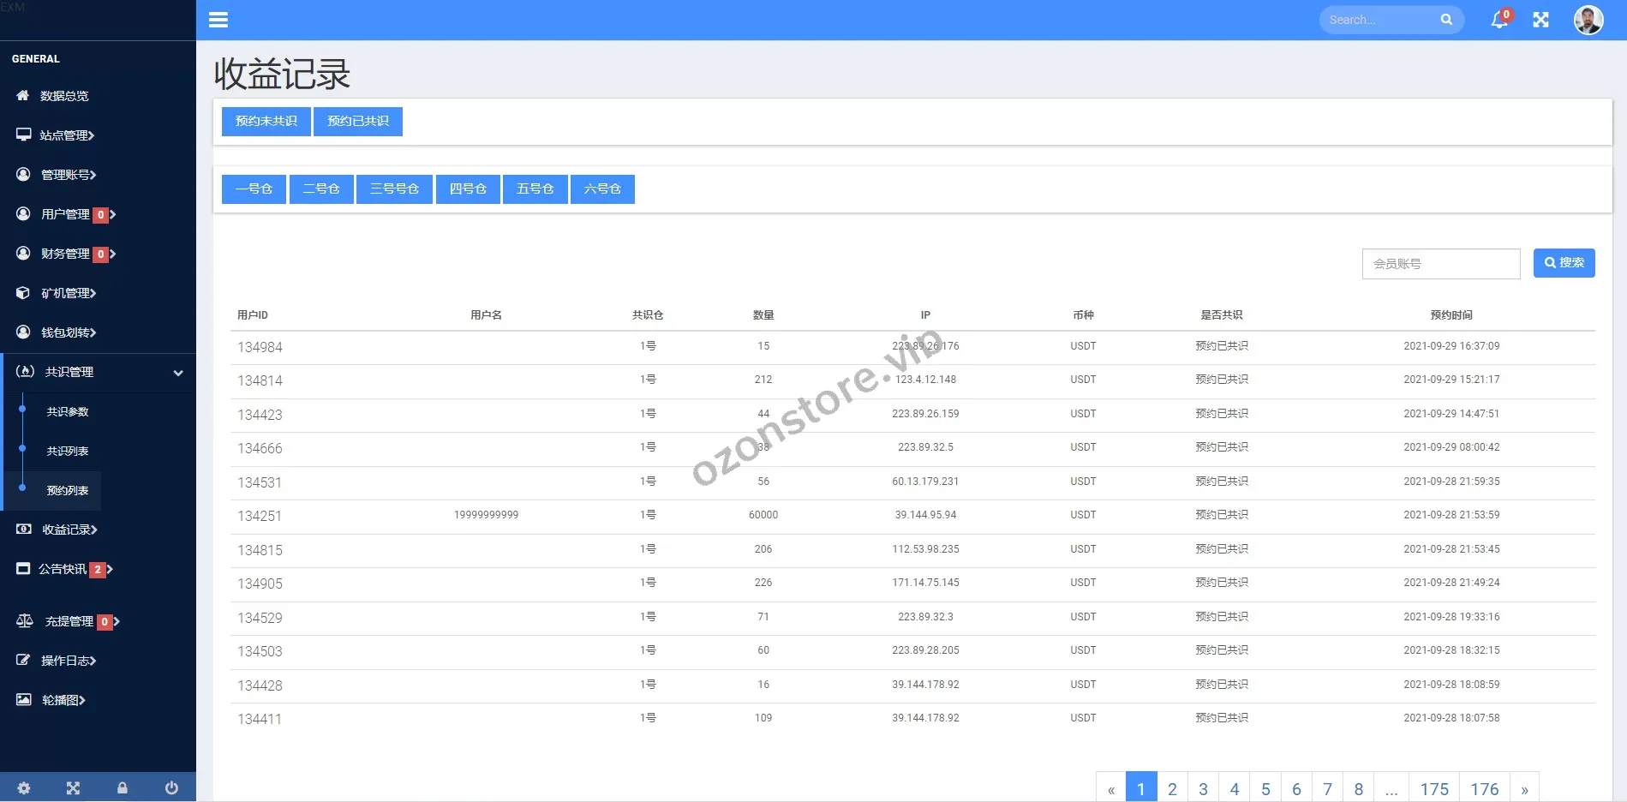Click the settings gear icon in sidebar footer
The height and width of the screenshot is (802, 1627).
click(x=24, y=788)
